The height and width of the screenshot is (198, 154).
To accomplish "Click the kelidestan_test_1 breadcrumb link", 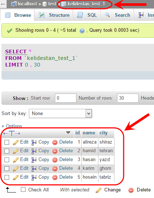I will (x=86, y=4).
